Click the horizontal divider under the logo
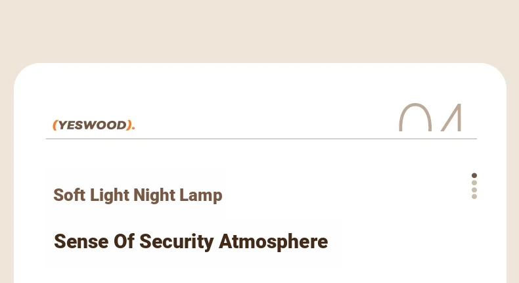Screen dimensions: 519x283 [261, 139]
